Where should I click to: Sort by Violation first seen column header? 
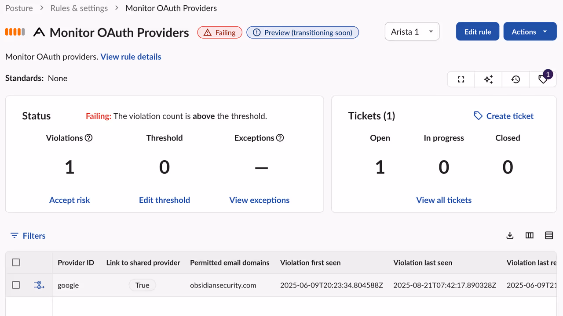[310, 262]
